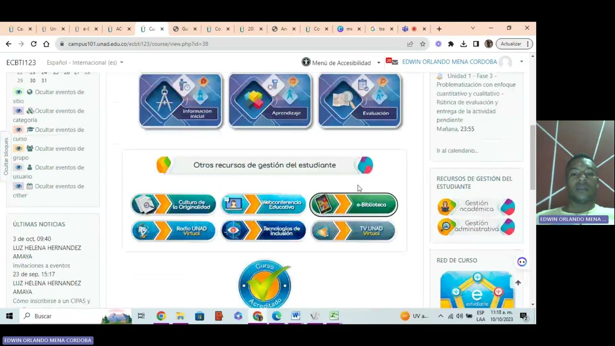Toggle eye for Ocultar eventos de other
This screenshot has height=346, width=615.
pyautogui.click(x=19, y=186)
